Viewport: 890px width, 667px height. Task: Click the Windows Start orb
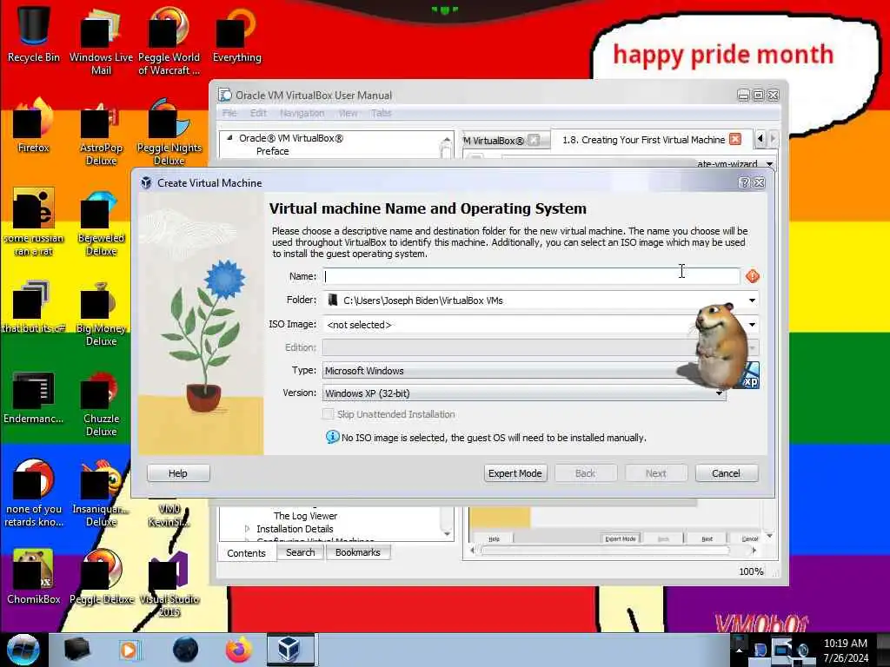click(x=23, y=650)
